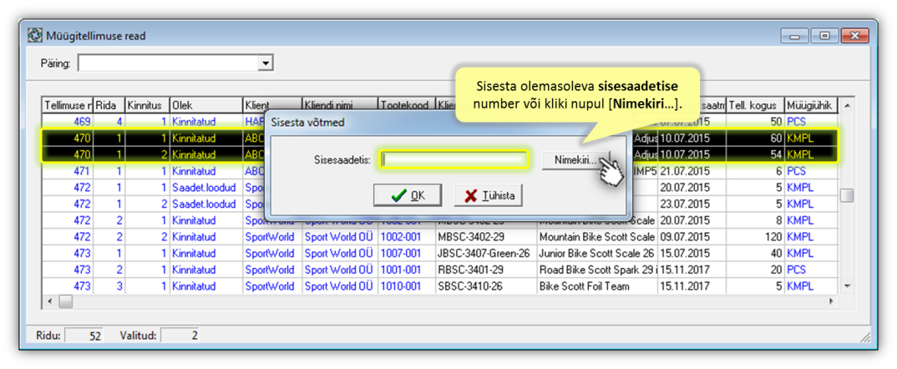
Task: Maximize the Müügitellimuse read window
Action: point(825,36)
